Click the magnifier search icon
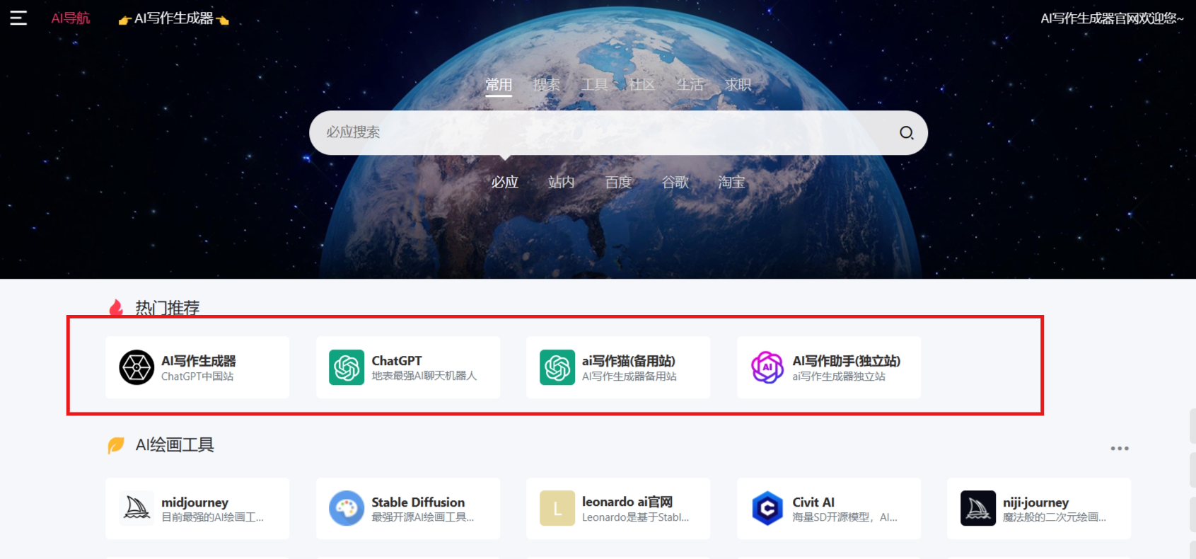This screenshot has width=1196, height=559. (906, 132)
